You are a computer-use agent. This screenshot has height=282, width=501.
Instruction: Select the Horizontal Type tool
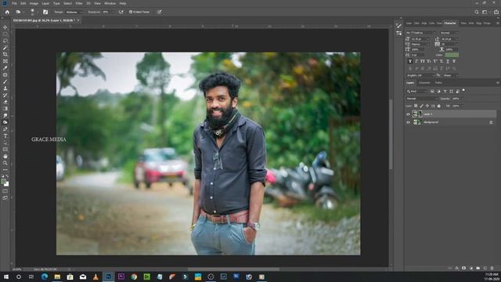point(5,136)
